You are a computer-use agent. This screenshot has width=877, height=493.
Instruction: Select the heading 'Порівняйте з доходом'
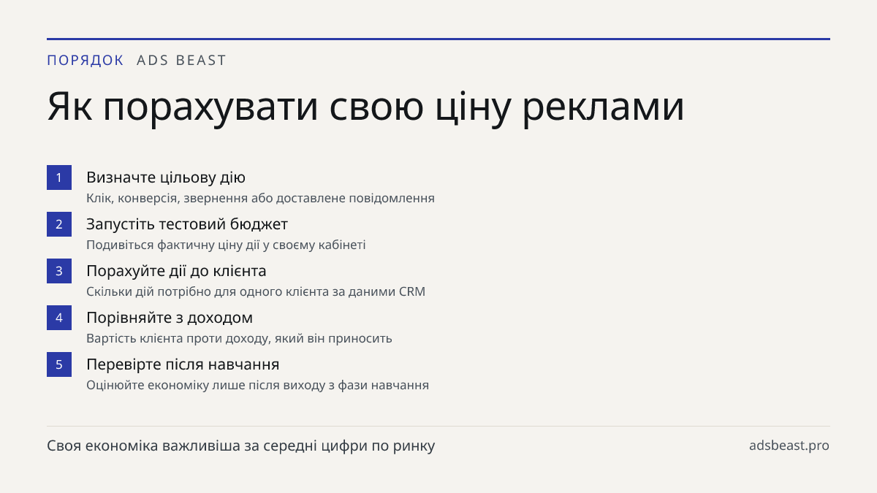point(170,318)
